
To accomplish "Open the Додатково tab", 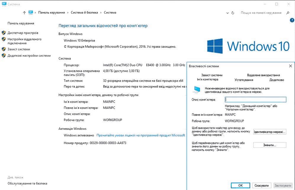I will (x=277, y=80).
